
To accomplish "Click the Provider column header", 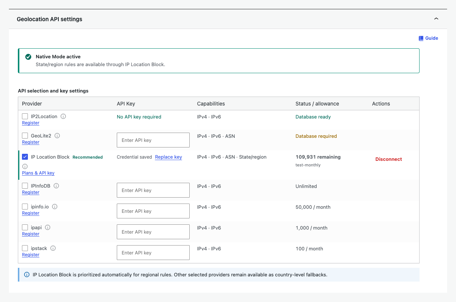I will coord(32,104).
